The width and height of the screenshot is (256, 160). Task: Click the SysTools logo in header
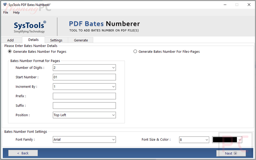[30, 27]
